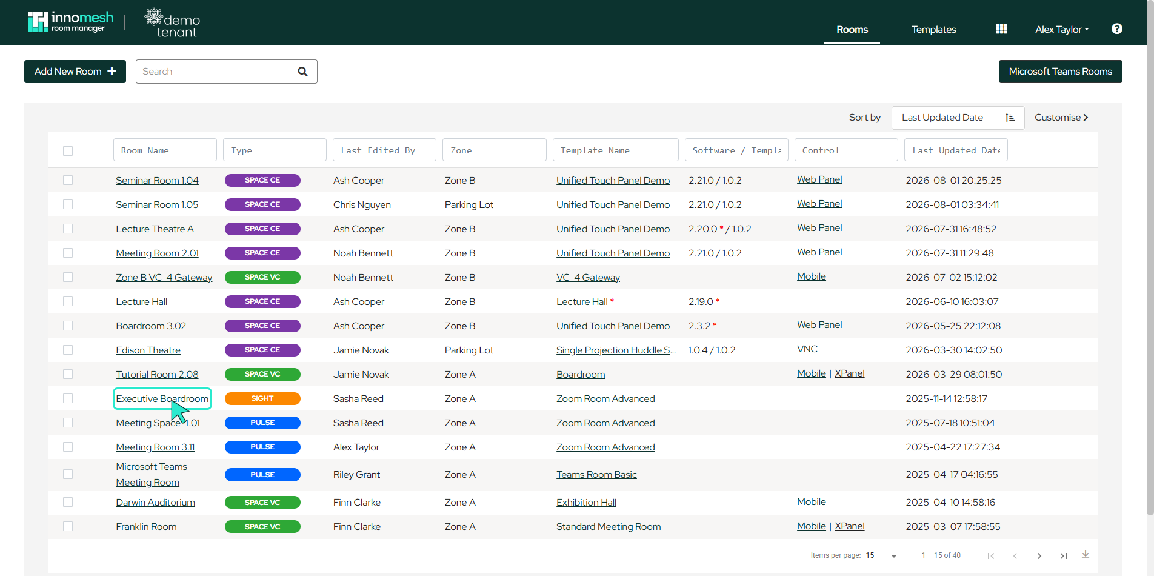Check the Boardroom 3.02 row checkbox

68,326
